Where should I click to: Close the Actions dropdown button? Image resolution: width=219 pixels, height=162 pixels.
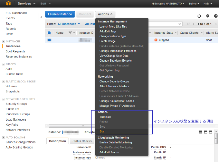pos(105,14)
